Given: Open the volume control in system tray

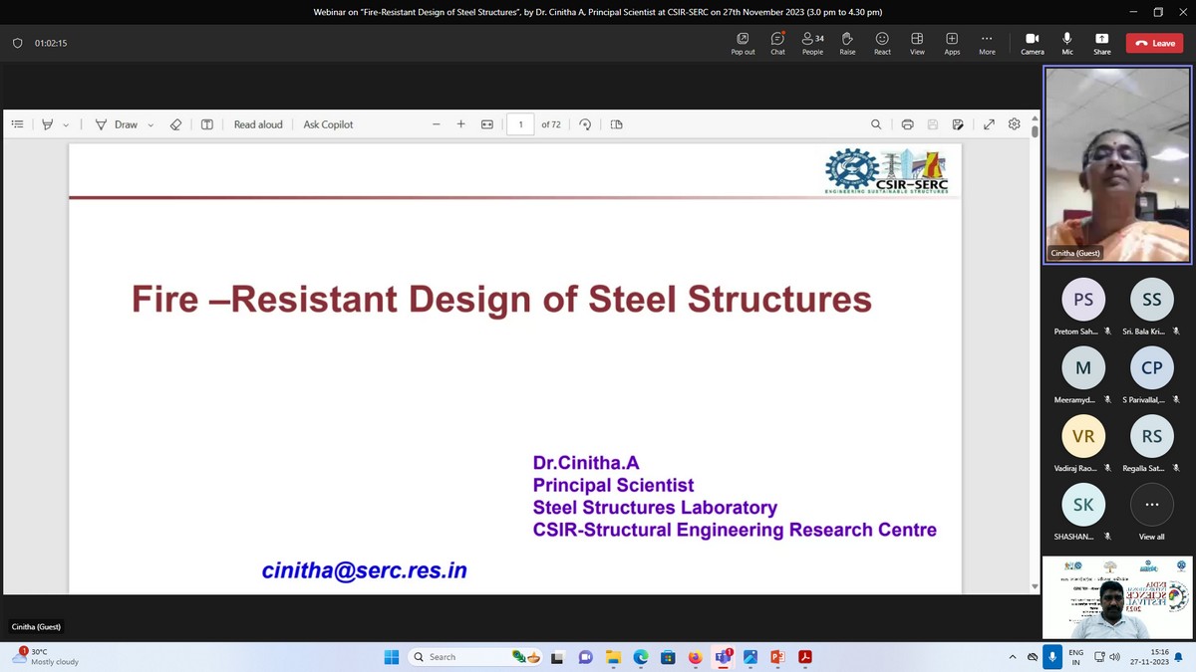Looking at the screenshot, I should (1114, 657).
